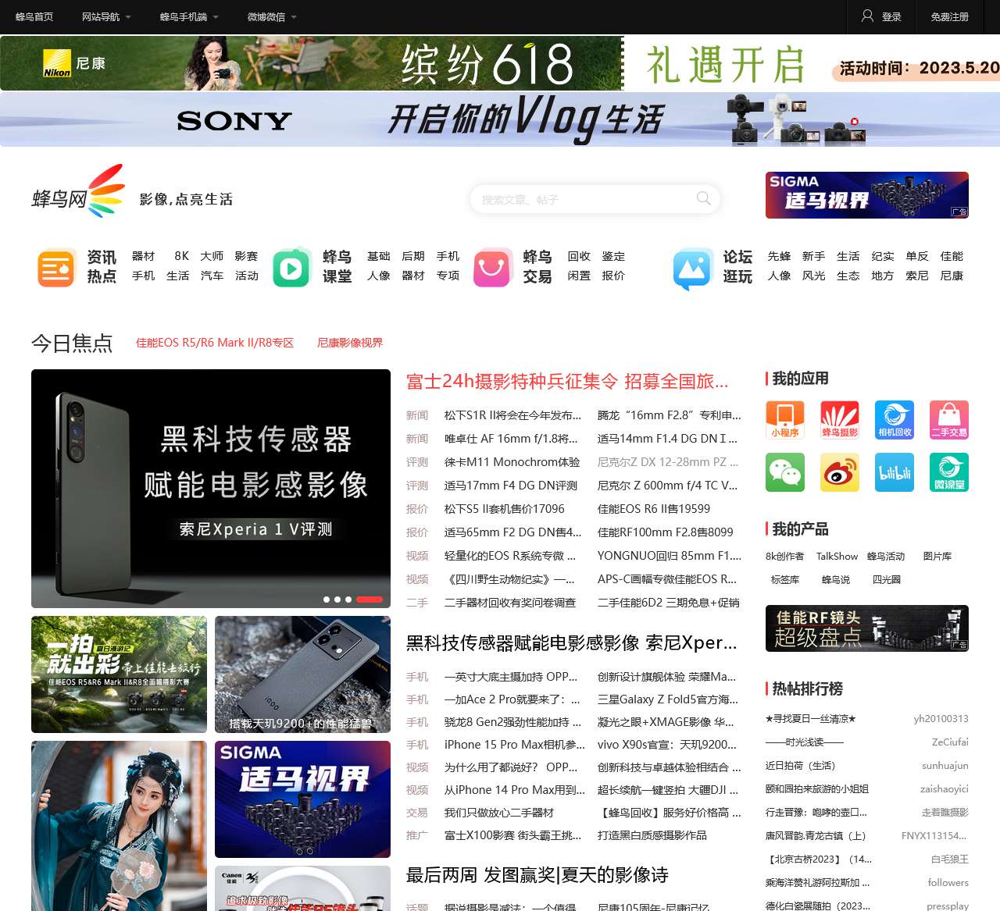Open the 手机 forum section under 蜂鸟课堂
1000x911 pixels.
coord(448,256)
